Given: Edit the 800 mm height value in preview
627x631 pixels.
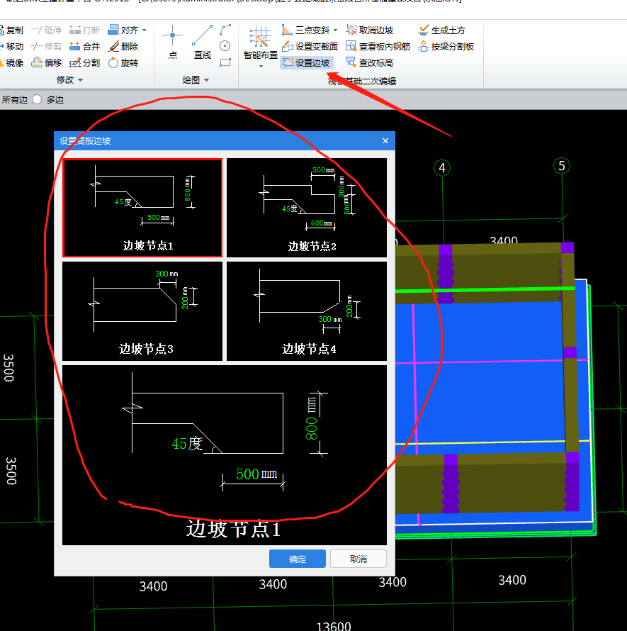Looking at the screenshot, I should (312, 428).
